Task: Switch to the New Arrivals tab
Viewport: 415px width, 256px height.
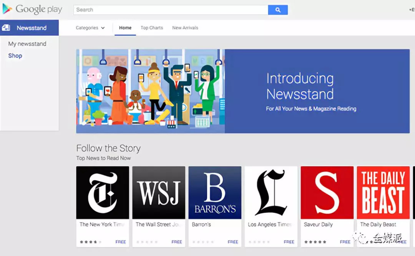Action: point(185,28)
